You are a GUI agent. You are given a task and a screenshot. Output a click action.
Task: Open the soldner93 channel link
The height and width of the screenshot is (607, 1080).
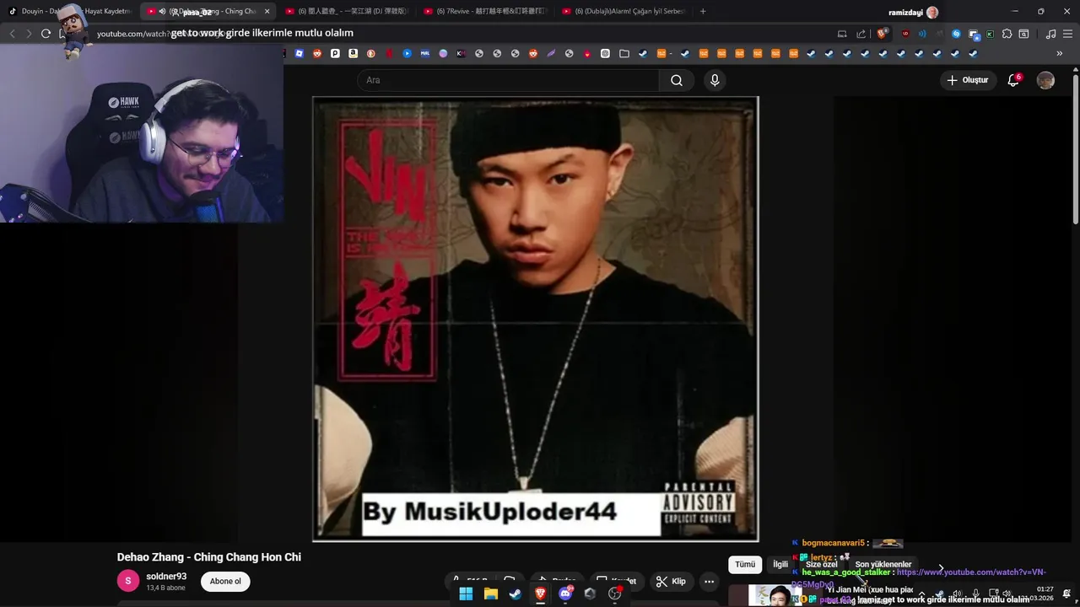(x=166, y=577)
